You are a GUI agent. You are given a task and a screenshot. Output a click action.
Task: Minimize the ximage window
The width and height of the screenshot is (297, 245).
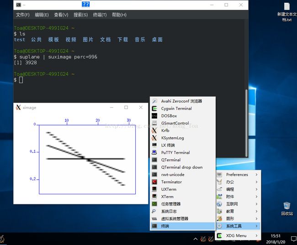[x=111, y=108]
